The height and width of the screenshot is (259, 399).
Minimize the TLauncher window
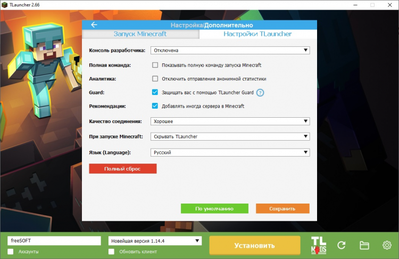[x=355, y=5]
